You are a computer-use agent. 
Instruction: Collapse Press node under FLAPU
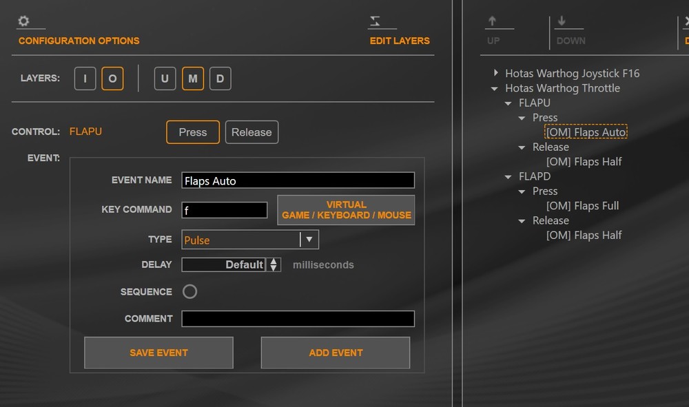point(522,118)
